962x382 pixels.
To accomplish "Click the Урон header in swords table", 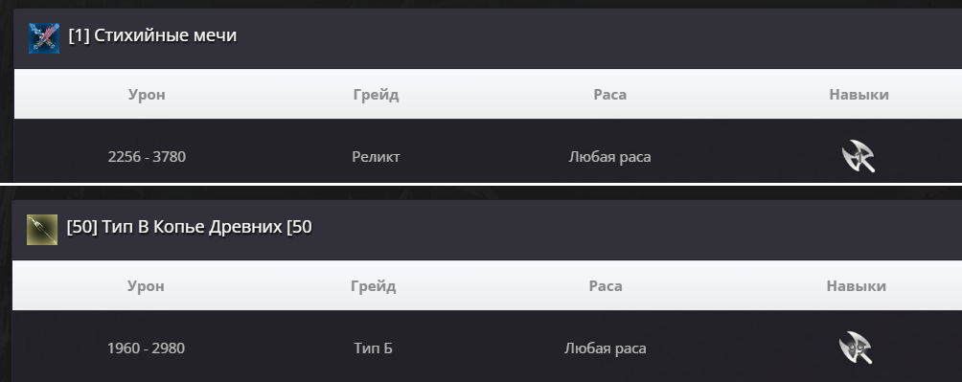I will [147, 95].
